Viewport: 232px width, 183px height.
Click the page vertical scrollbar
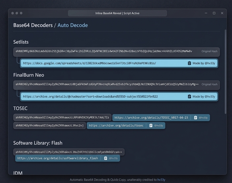pyautogui.click(x=226, y=71)
